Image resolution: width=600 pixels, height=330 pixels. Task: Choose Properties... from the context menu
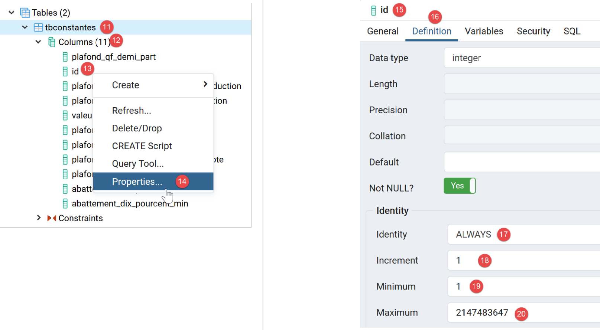point(137,182)
